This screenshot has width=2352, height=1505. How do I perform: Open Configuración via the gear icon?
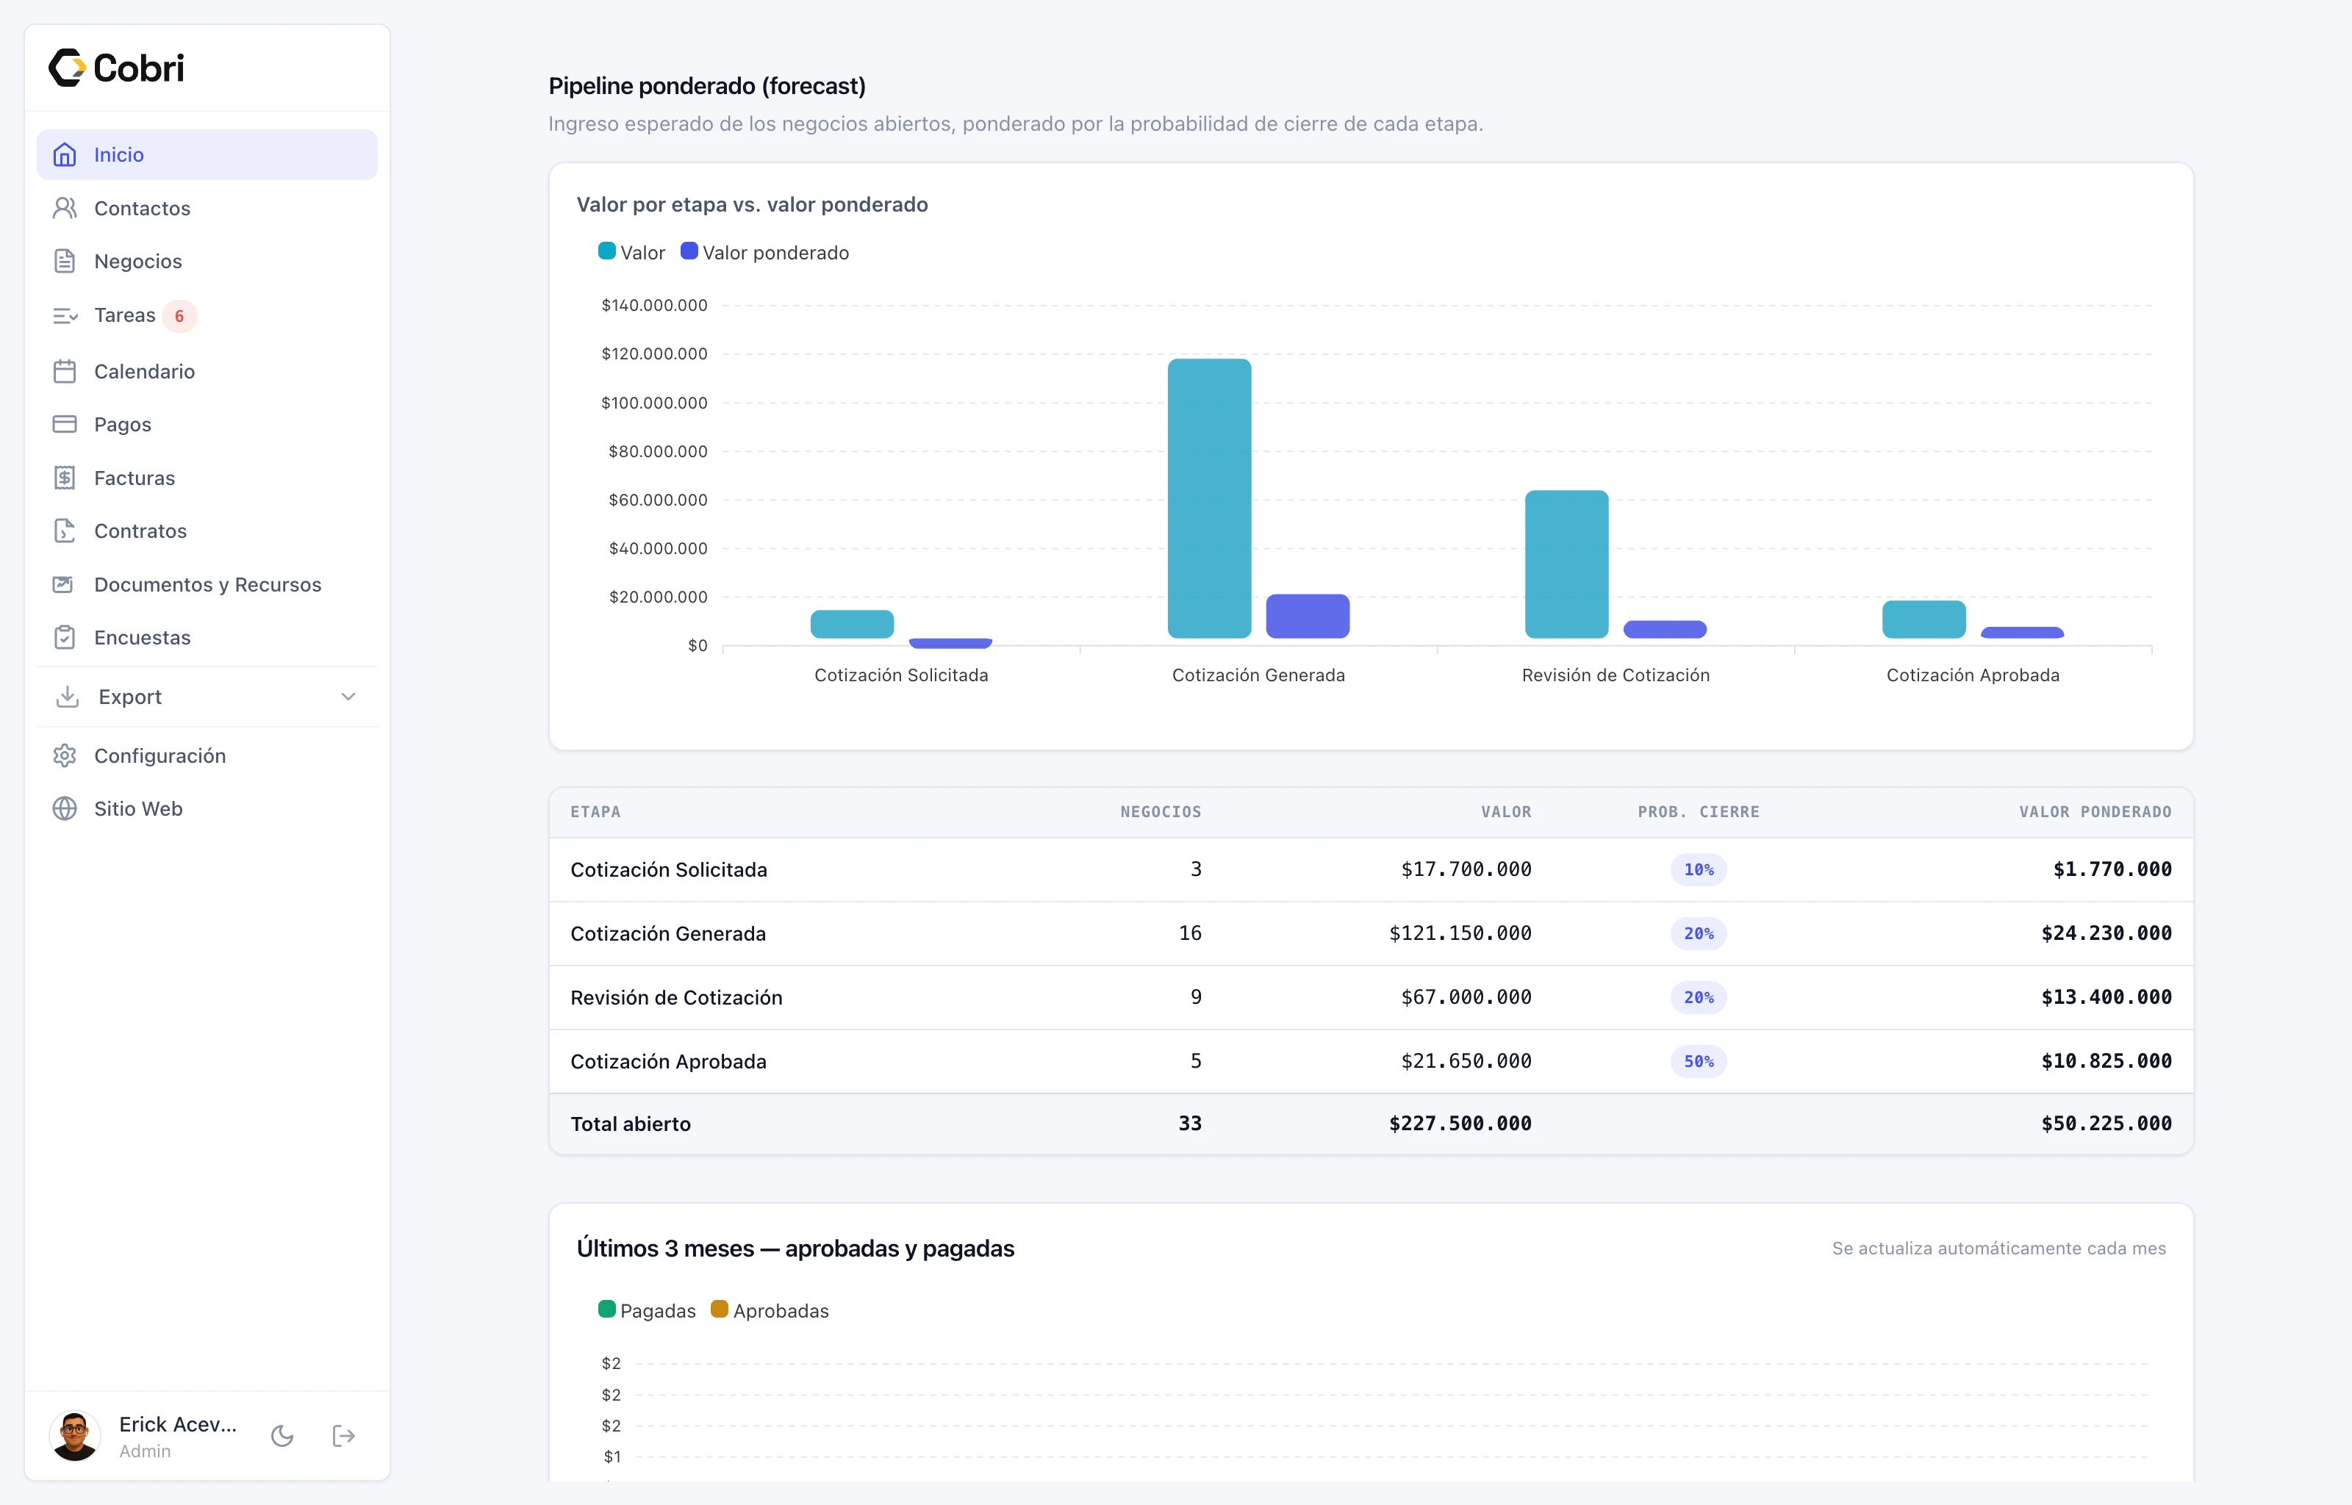tap(65, 755)
